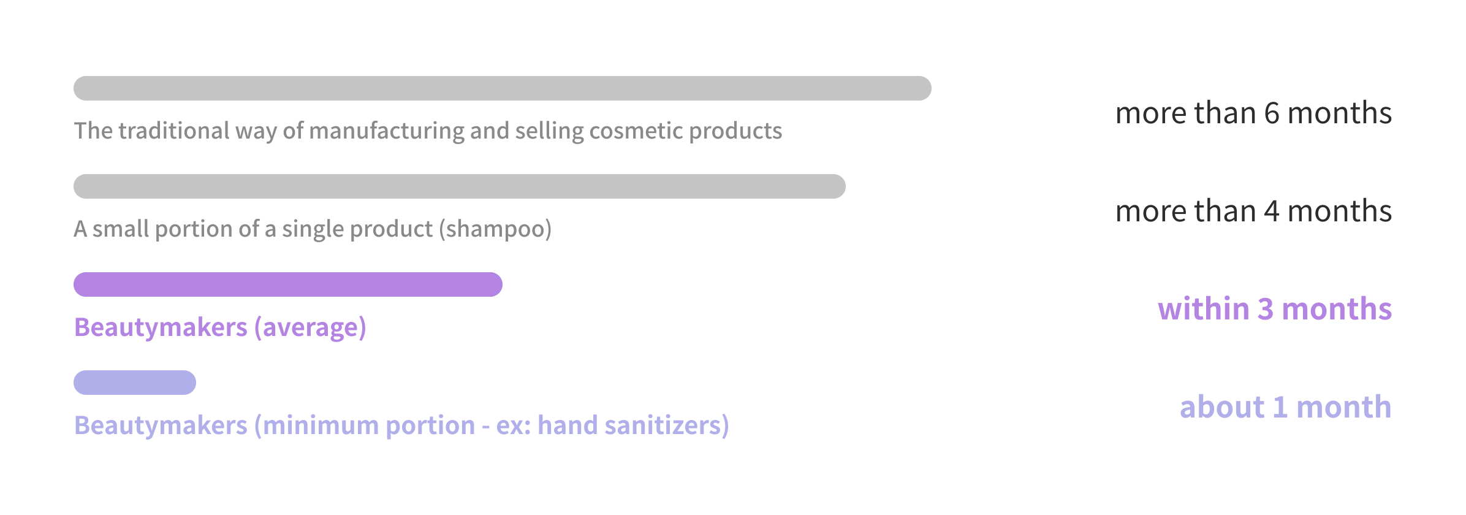Screen dimensions: 1466x515
Task: Click the Beautymakers (average) label
Action: (x=220, y=327)
